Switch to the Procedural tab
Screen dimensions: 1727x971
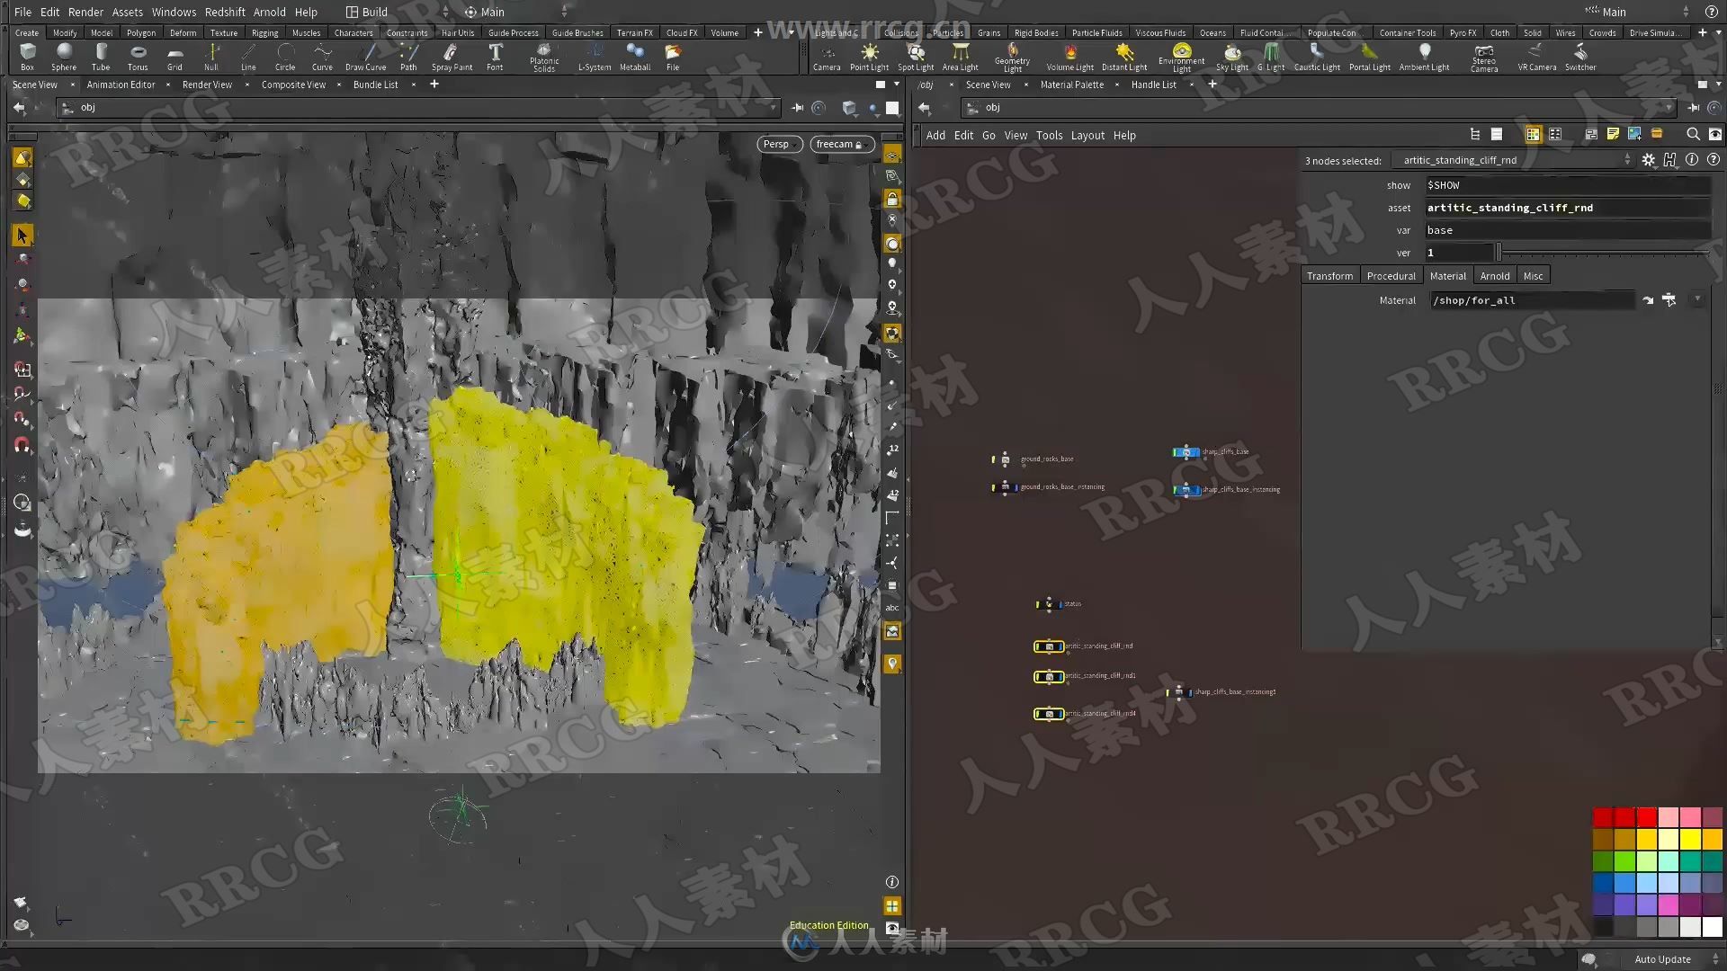[x=1391, y=275]
